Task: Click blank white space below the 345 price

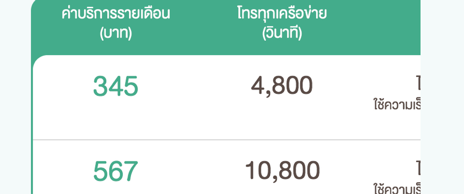Action: [115, 119]
